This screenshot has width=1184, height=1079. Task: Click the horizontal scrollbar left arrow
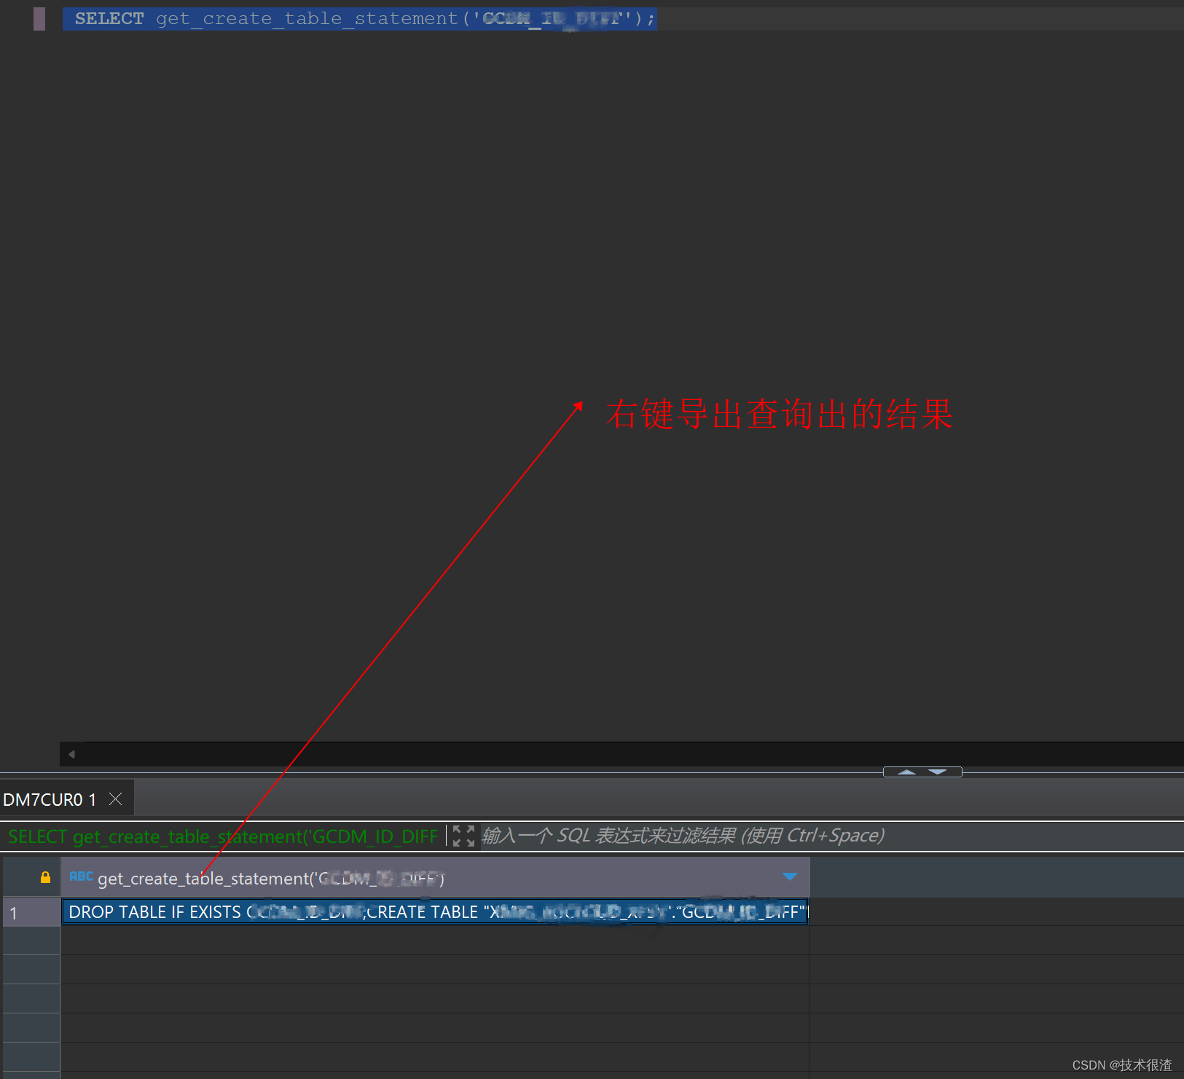click(71, 754)
